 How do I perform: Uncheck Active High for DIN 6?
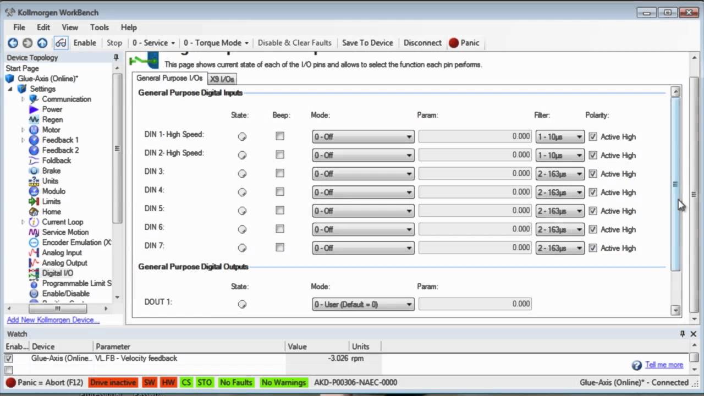click(593, 229)
